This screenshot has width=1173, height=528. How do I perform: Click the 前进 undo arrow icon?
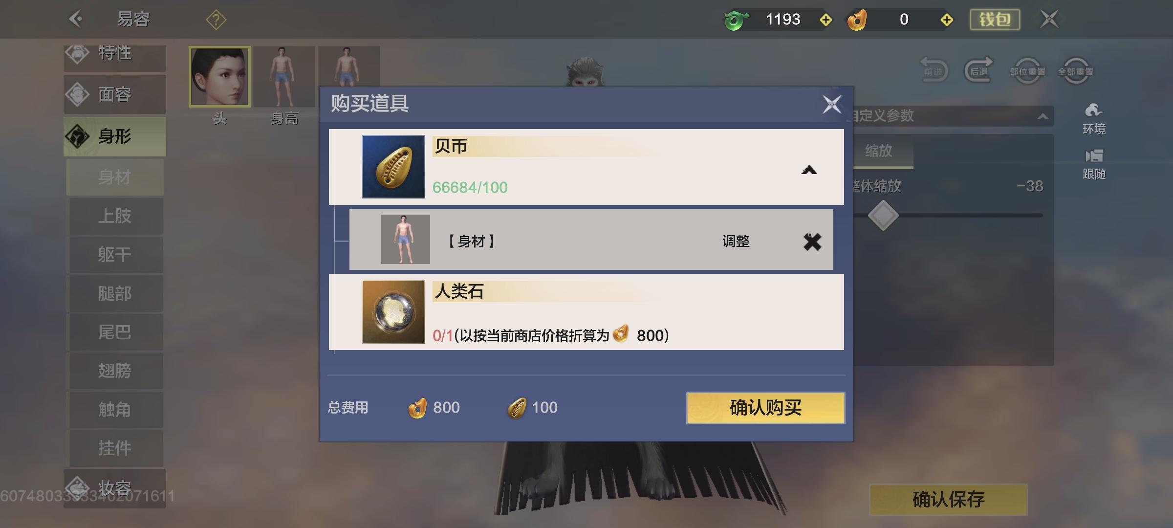(934, 70)
